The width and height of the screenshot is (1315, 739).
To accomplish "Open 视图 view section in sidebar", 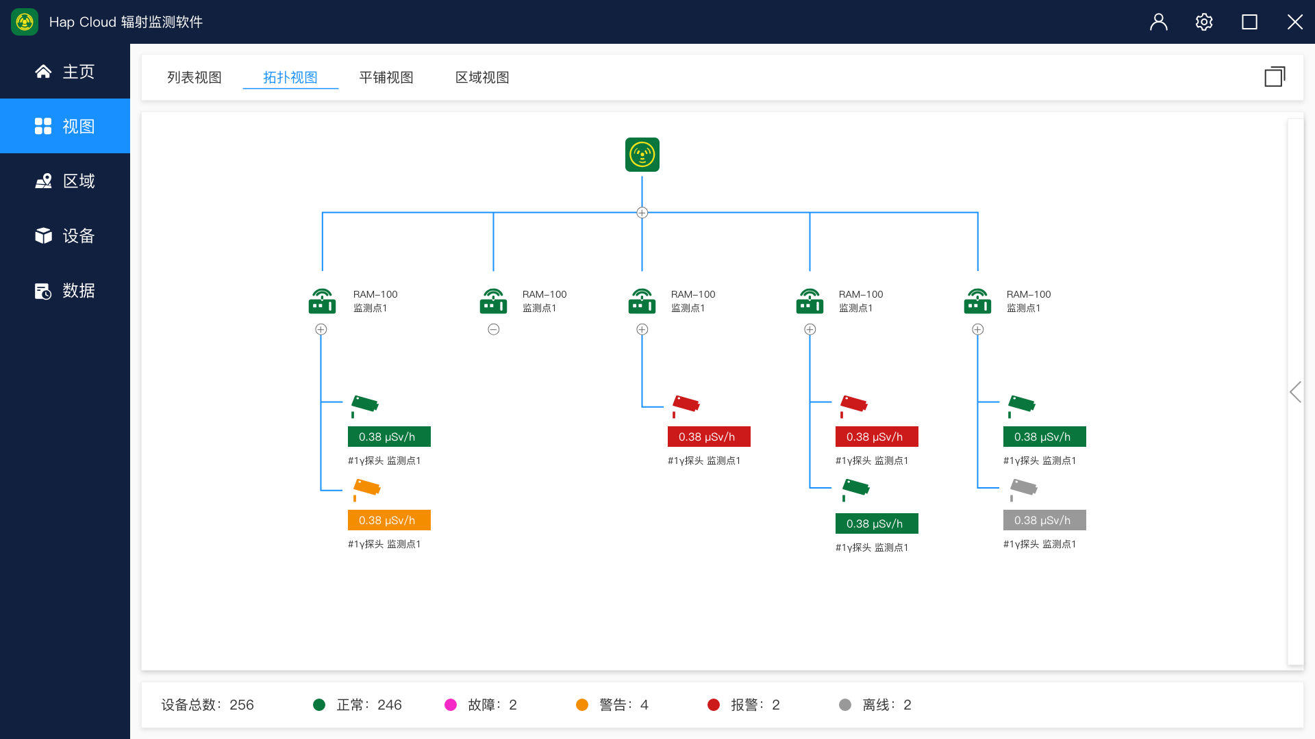I will click(65, 126).
